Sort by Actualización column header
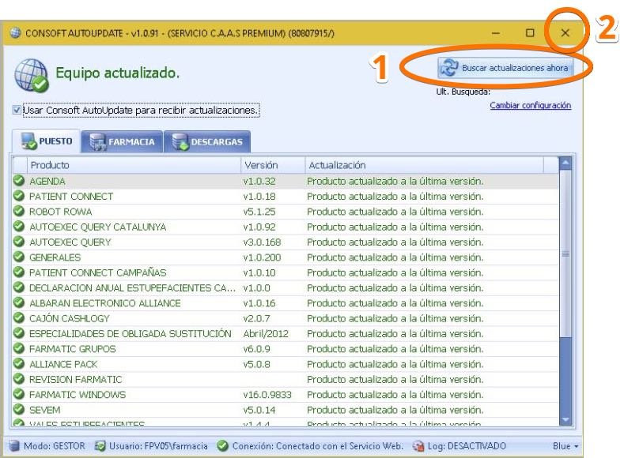624x458 pixels. pos(424,165)
